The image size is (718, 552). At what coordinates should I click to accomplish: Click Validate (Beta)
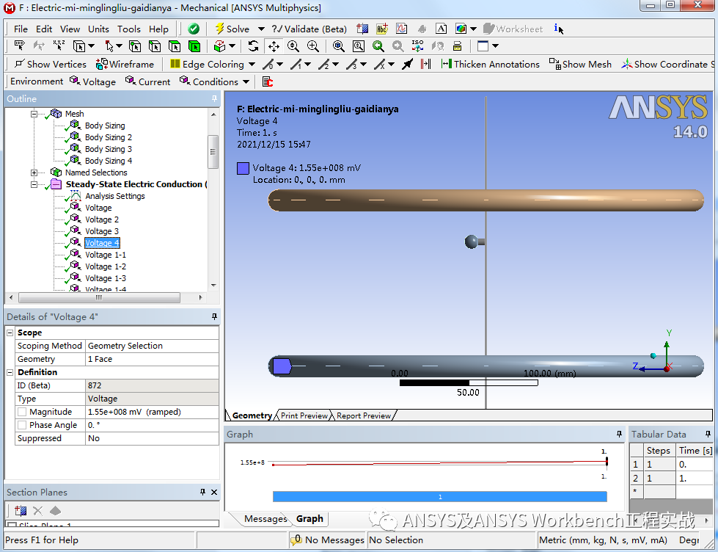point(309,29)
